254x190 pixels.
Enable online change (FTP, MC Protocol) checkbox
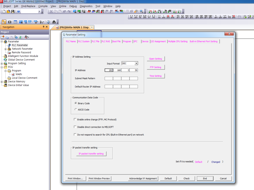[75, 120]
